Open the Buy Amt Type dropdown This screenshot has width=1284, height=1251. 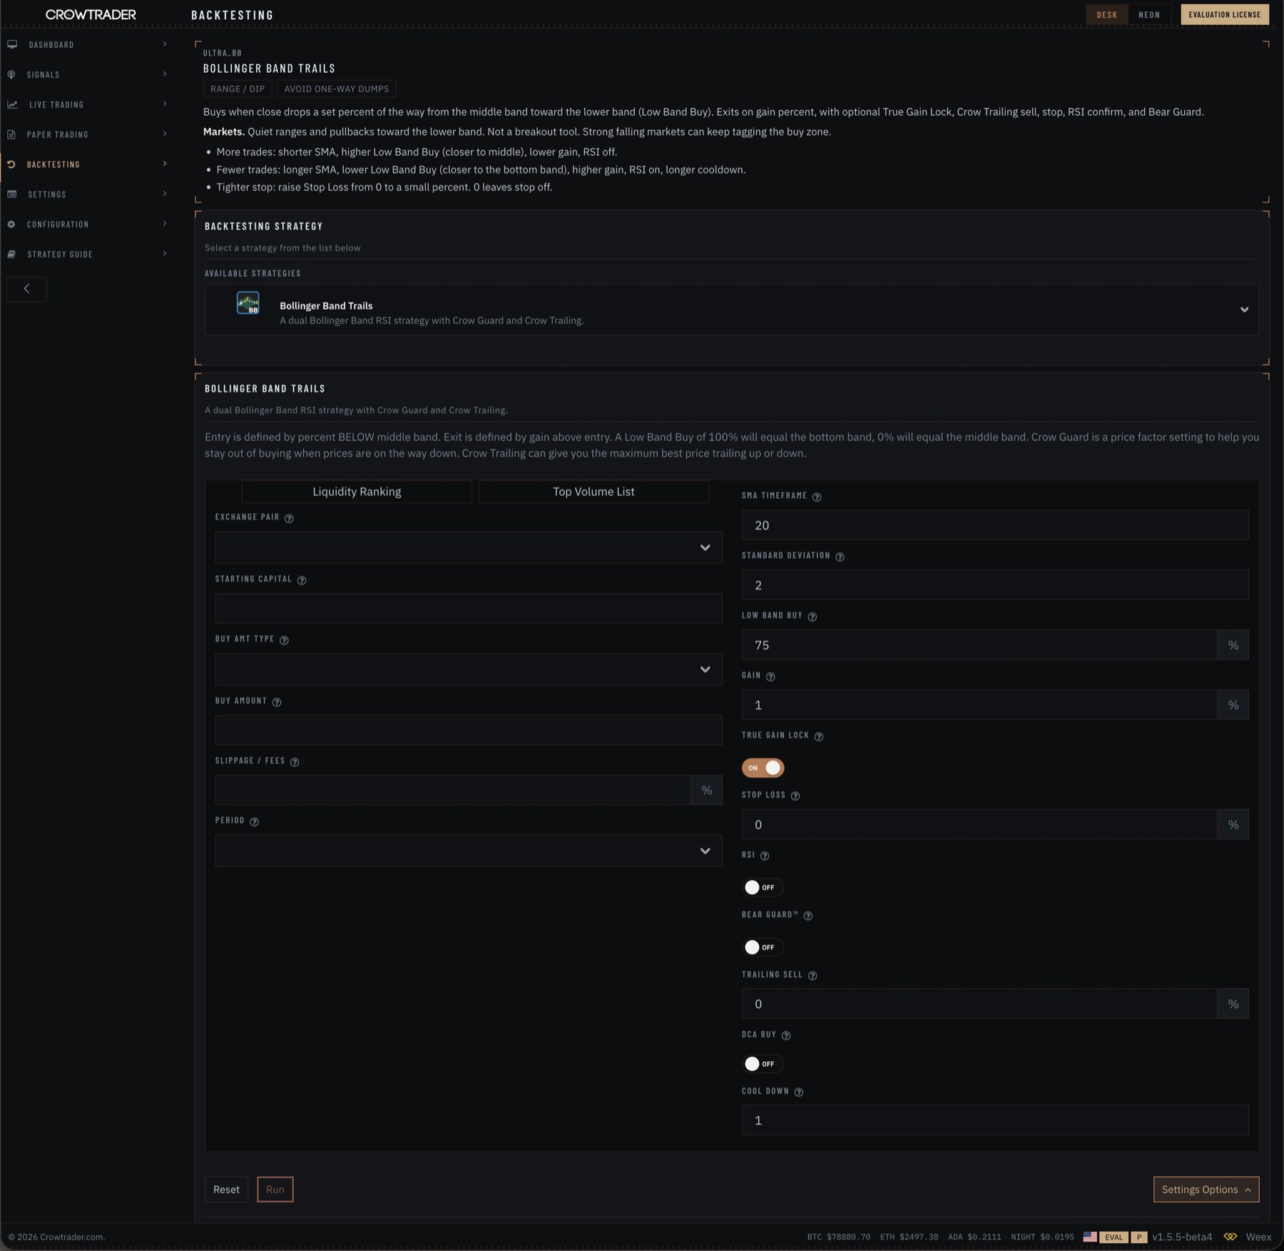(x=469, y=669)
